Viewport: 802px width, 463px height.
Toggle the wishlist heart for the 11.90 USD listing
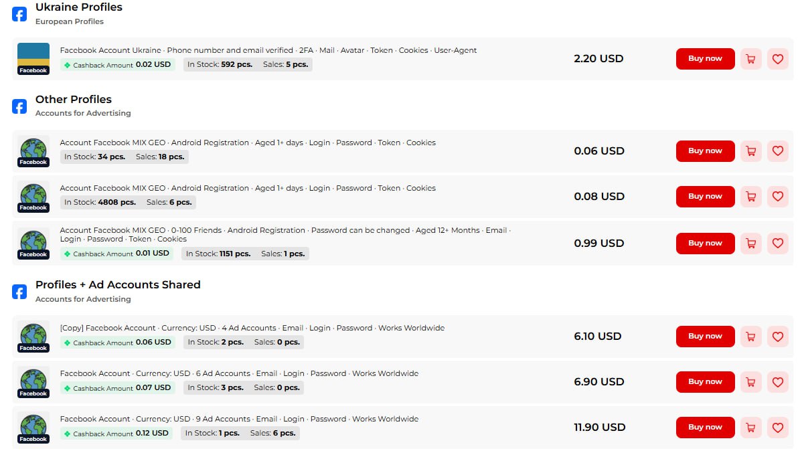tap(777, 428)
